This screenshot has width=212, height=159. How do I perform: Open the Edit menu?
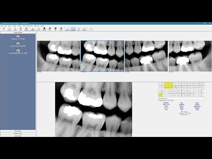coord(5,26)
